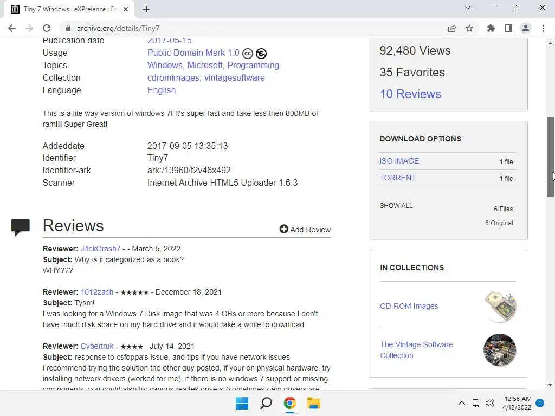Open the Windows Start menu
The width and height of the screenshot is (555, 416).
(x=242, y=403)
